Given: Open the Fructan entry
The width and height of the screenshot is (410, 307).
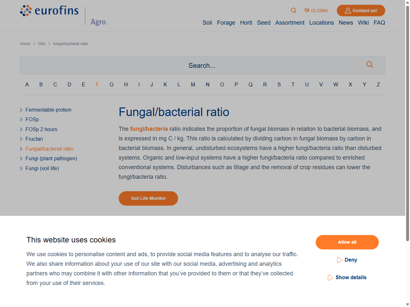Looking at the screenshot, I should (34, 139).
